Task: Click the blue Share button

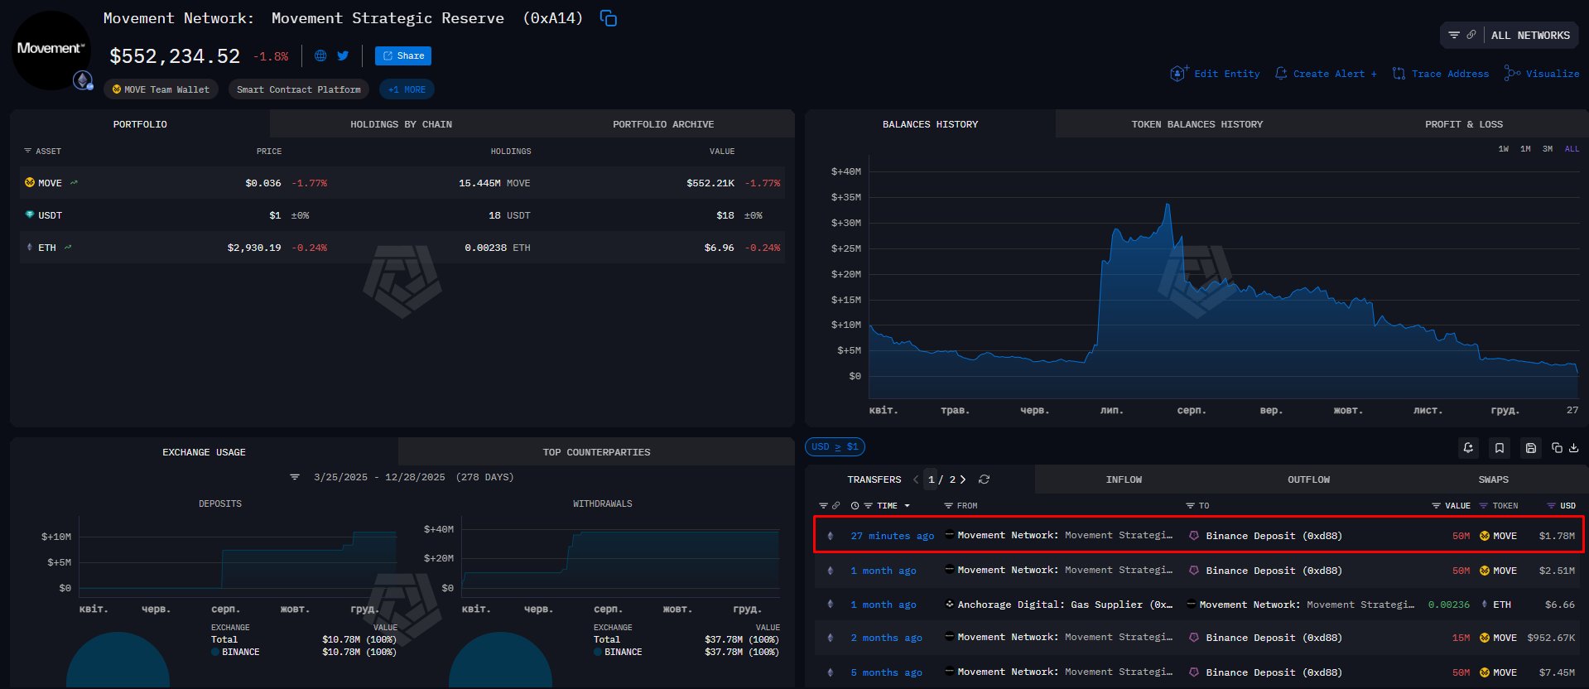Action: [x=403, y=56]
